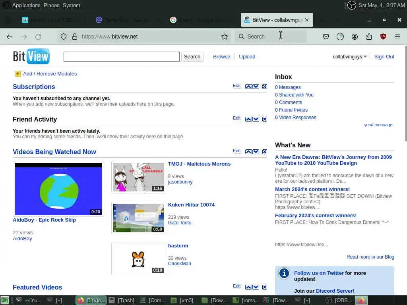
Task: Click the page vertical scrollbar
Action: [x=406, y=93]
